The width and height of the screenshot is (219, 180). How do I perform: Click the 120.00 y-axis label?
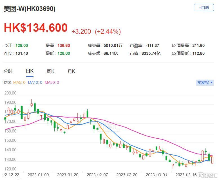10,169
